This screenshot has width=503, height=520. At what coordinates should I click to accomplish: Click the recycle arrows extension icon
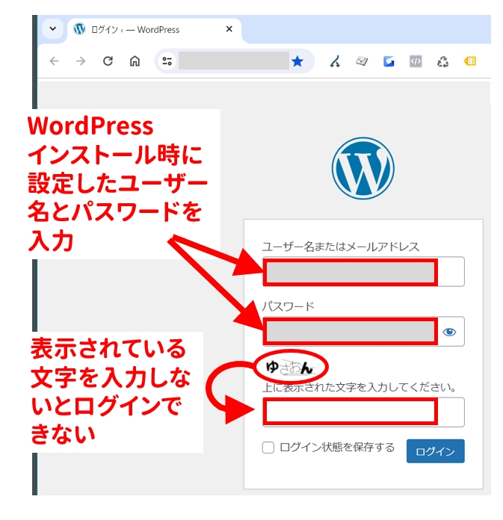[442, 61]
